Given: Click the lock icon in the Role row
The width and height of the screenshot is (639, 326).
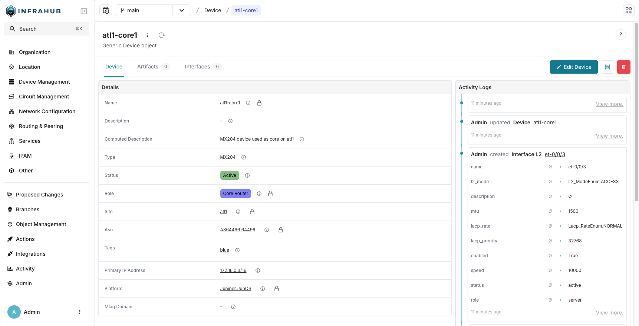Looking at the screenshot, I should pos(270,194).
